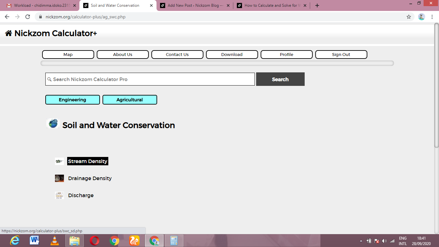
Task: Open the Contact Us page
Action: [177, 55]
